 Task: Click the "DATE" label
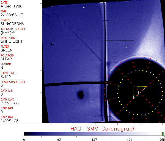tap(4, 3)
